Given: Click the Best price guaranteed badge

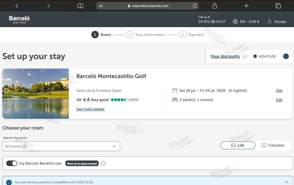Looking at the screenshot, I should (x=82, y=163).
